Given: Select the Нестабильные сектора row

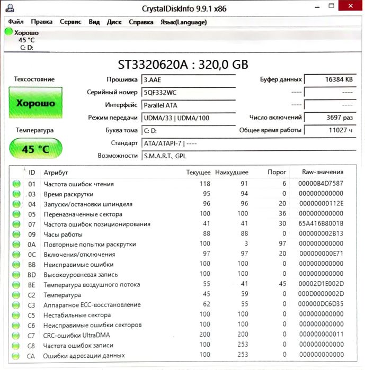Looking at the screenshot, I should pyautogui.click(x=183, y=315).
